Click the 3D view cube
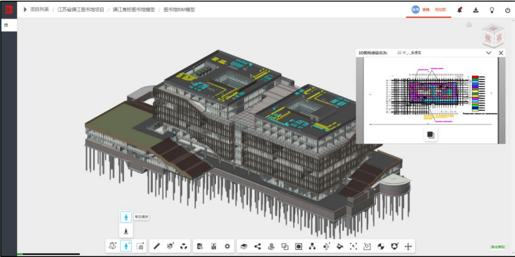 [493, 36]
